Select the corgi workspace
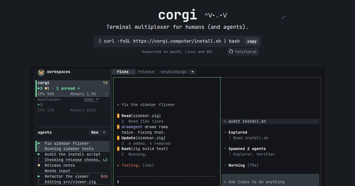 coord(73,88)
